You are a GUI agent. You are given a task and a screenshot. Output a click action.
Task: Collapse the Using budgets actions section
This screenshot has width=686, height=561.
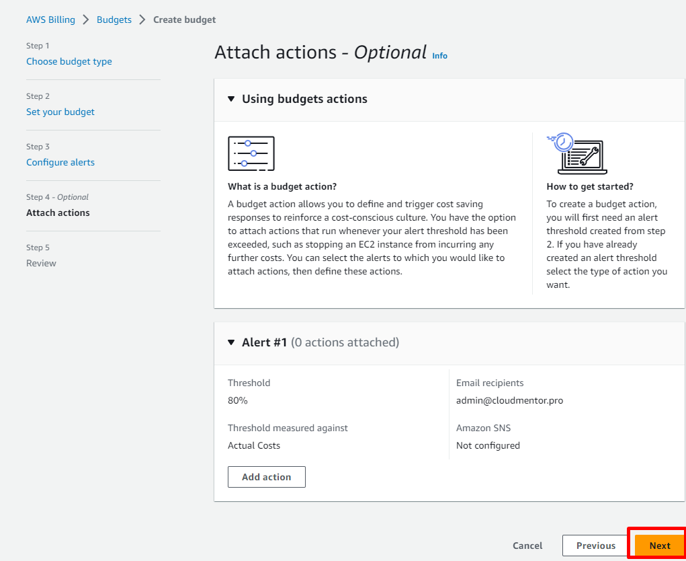coord(231,99)
